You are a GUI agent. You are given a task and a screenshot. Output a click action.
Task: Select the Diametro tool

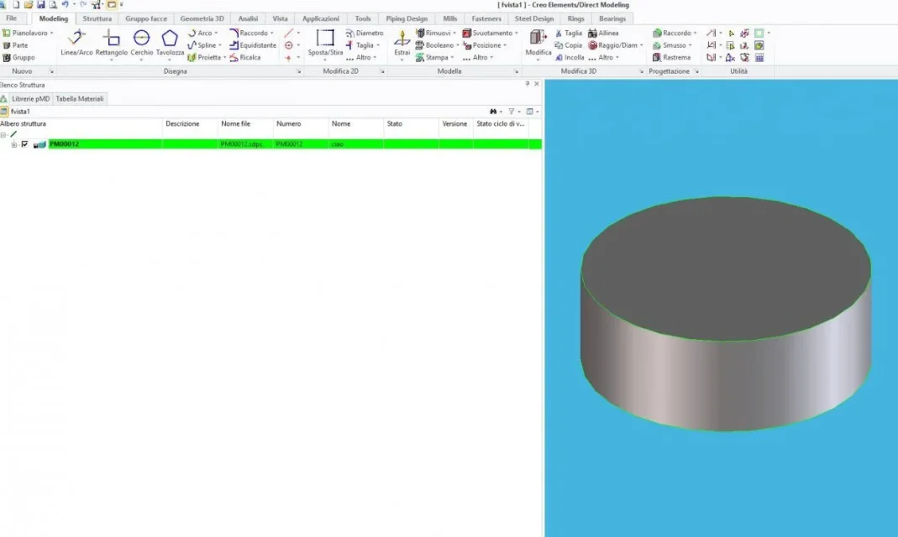pyautogui.click(x=365, y=34)
